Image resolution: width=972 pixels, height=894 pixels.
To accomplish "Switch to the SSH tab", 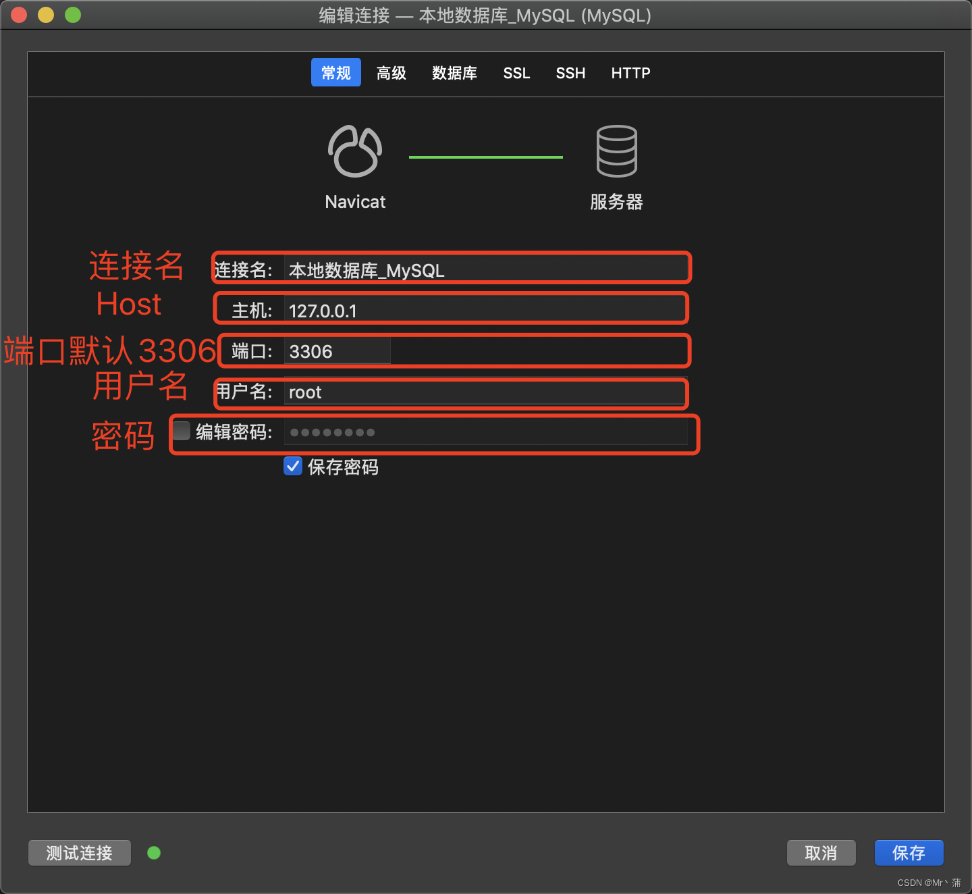I will pyautogui.click(x=570, y=73).
